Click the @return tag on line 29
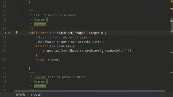 [40, 24]
